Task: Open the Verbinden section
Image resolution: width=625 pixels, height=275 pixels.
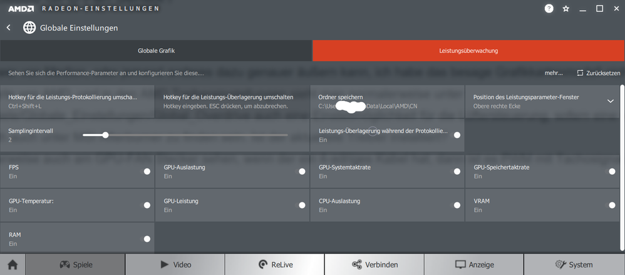Action: 374,264
